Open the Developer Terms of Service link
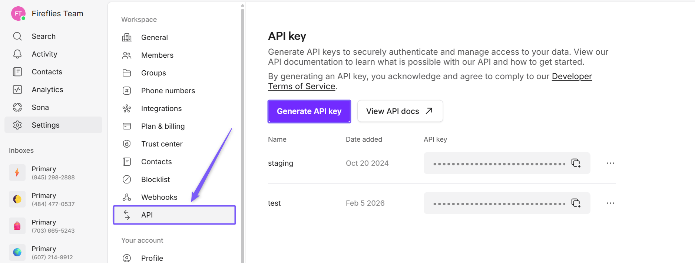Screen dimensions: 695x263 (572, 77)
